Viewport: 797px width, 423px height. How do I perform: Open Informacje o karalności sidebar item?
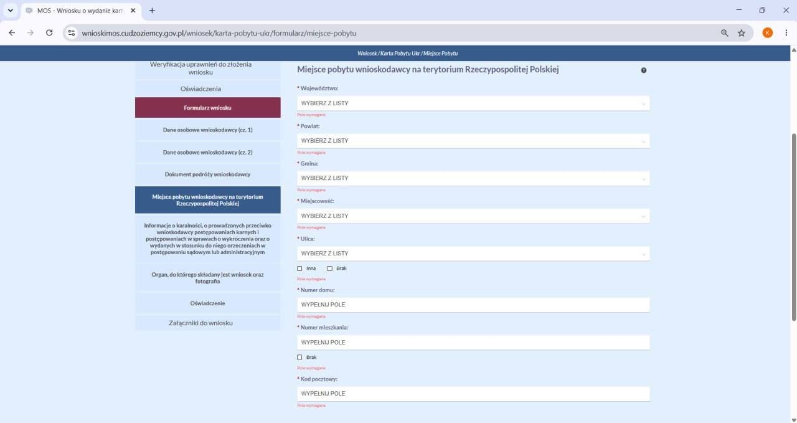(208, 239)
